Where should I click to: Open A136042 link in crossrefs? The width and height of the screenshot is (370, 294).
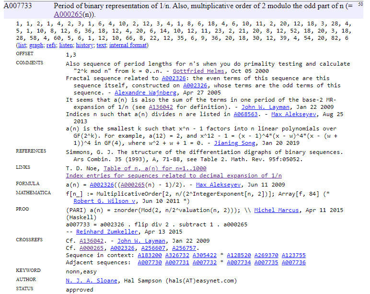pos(92,241)
